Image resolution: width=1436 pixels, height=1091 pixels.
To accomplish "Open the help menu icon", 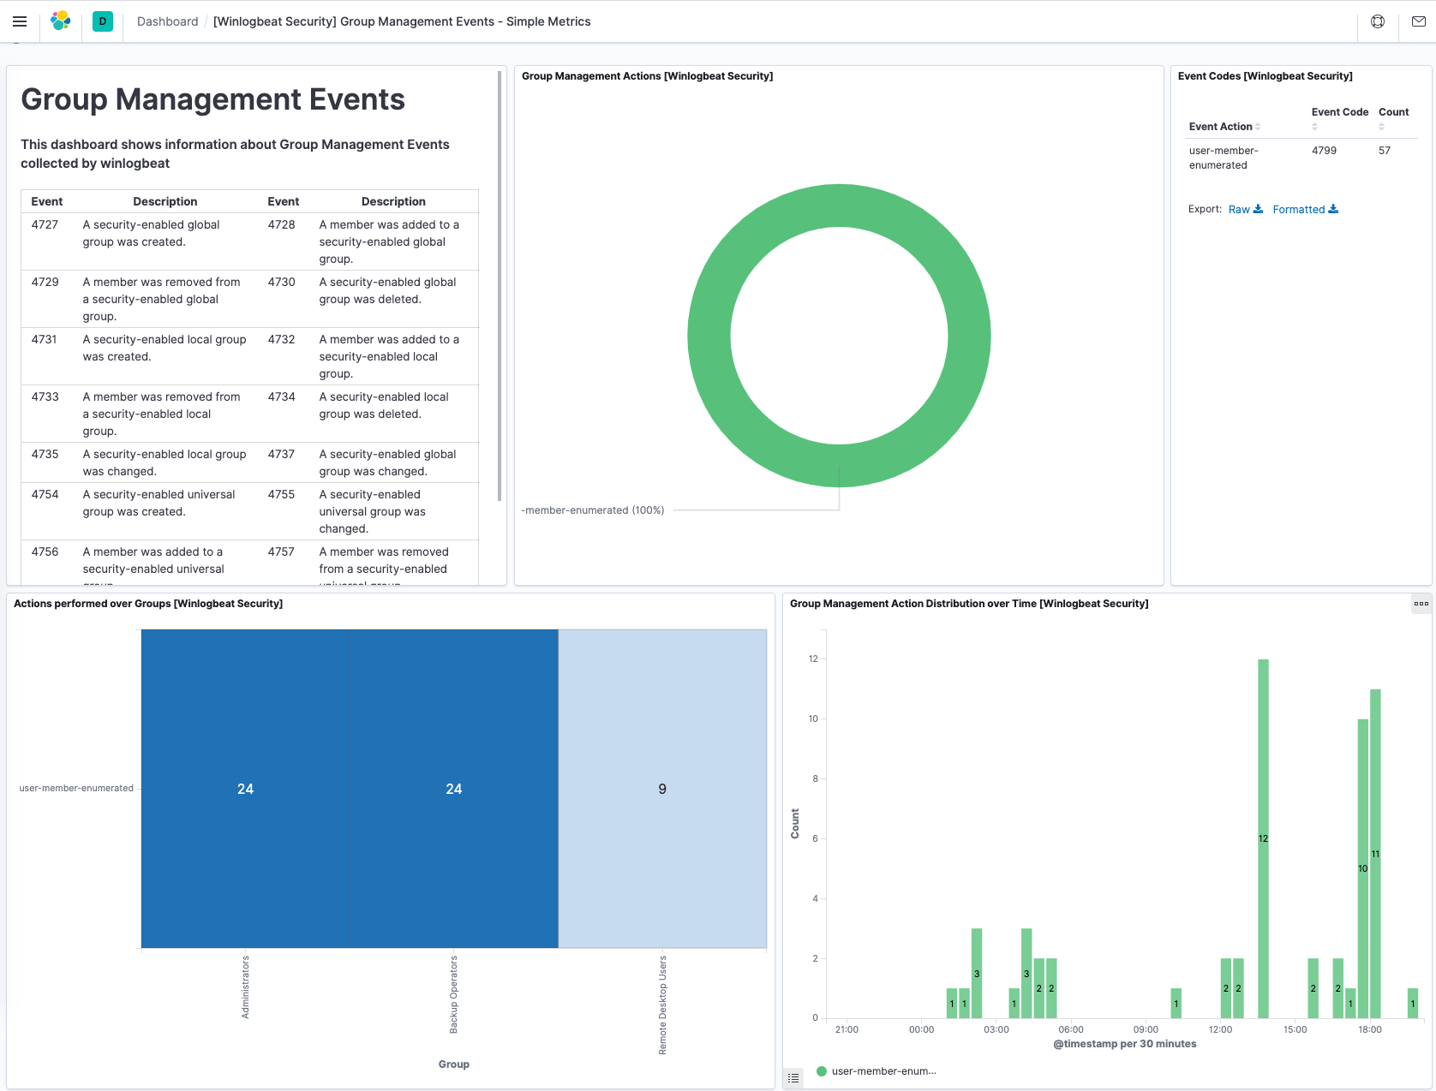I will (x=1378, y=21).
